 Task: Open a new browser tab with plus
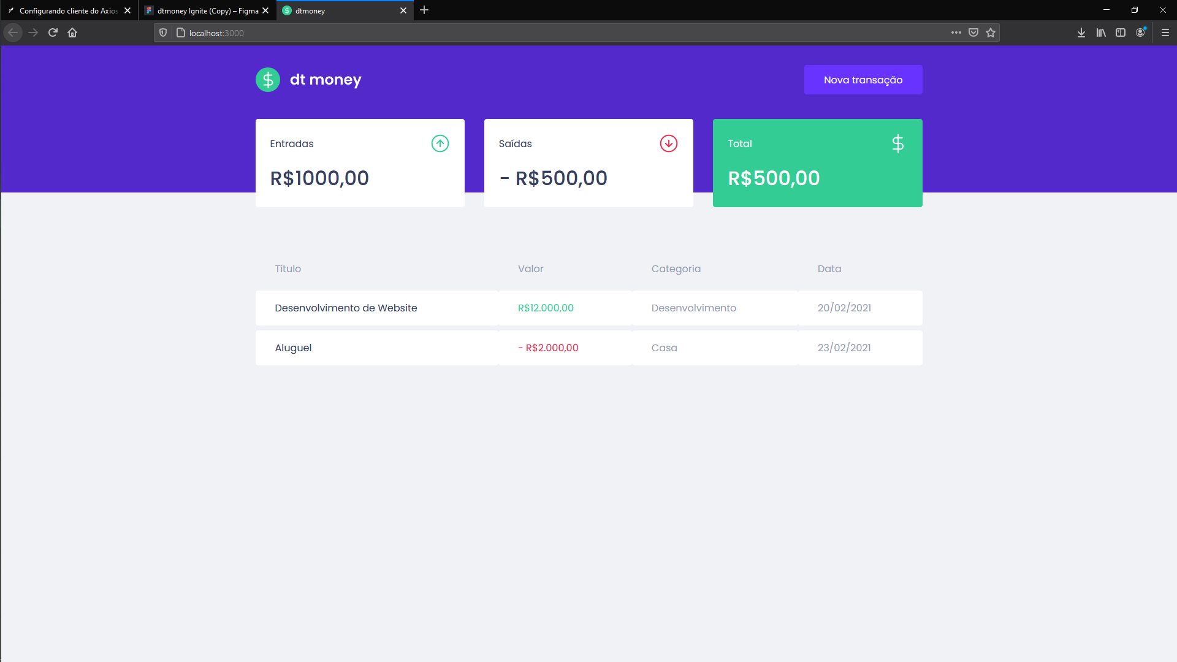click(x=425, y=10)
